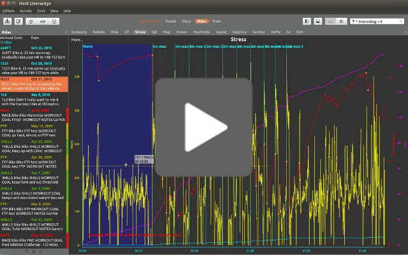
Task: Clear the Interesting > 0 filter
Action: pyautogui.click(x=401, y=21)
